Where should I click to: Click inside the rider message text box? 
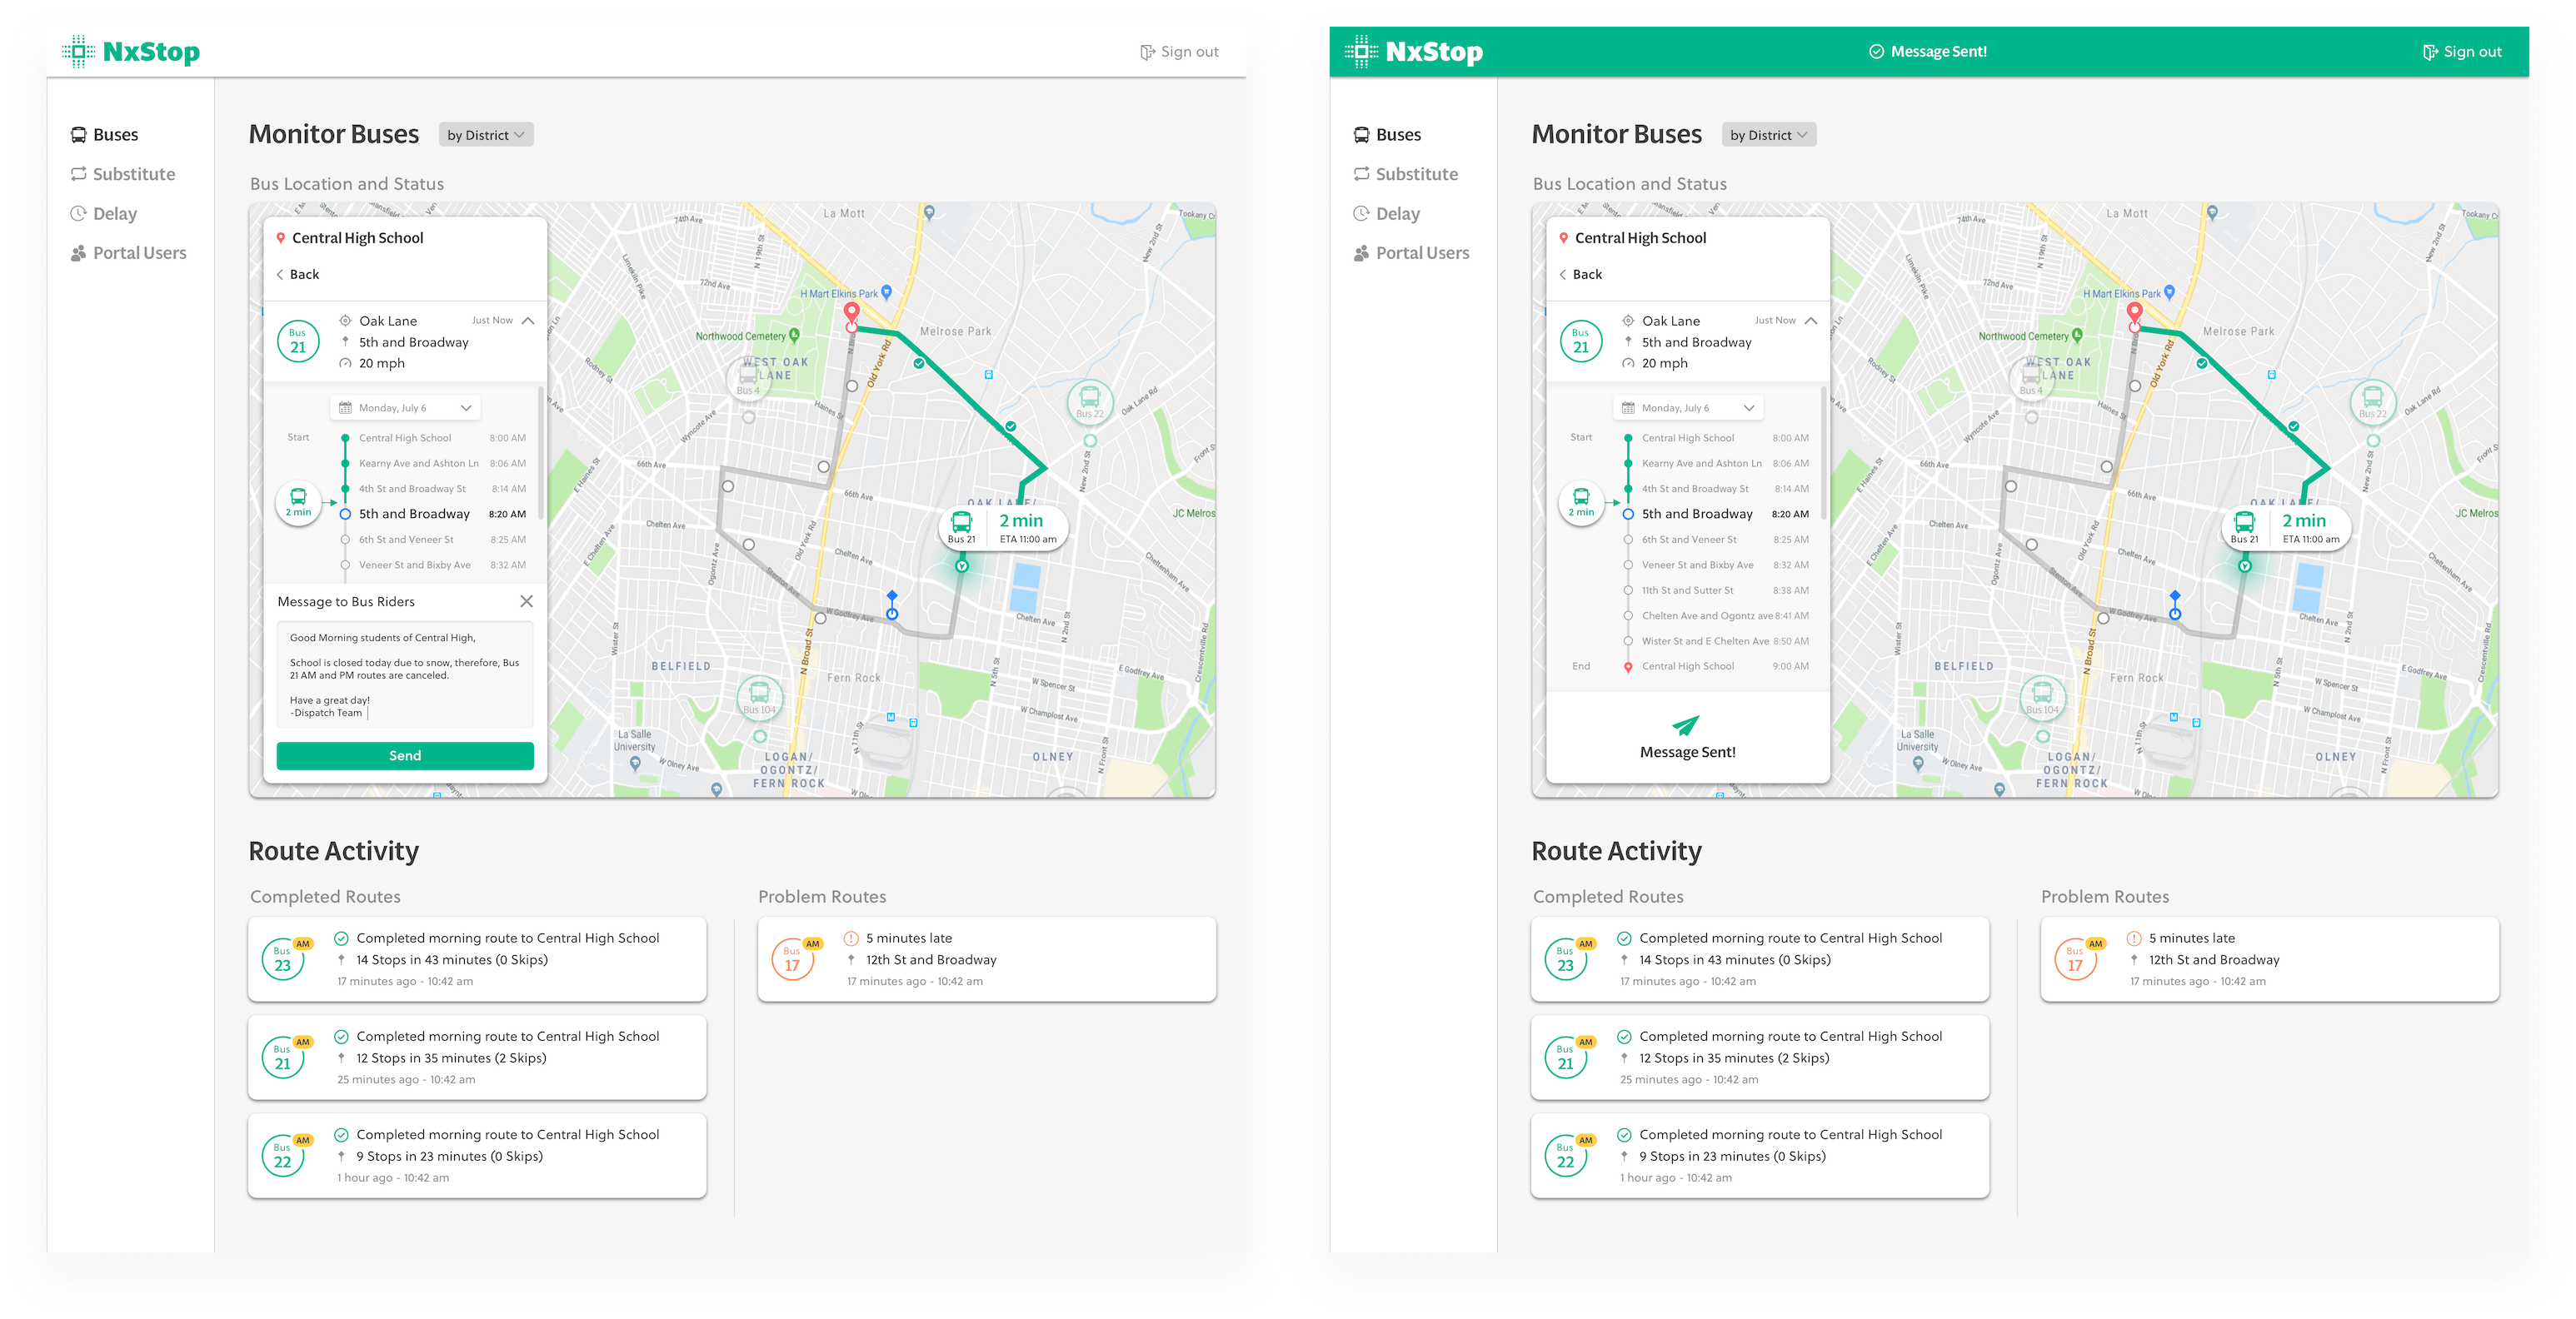(404, 674)
